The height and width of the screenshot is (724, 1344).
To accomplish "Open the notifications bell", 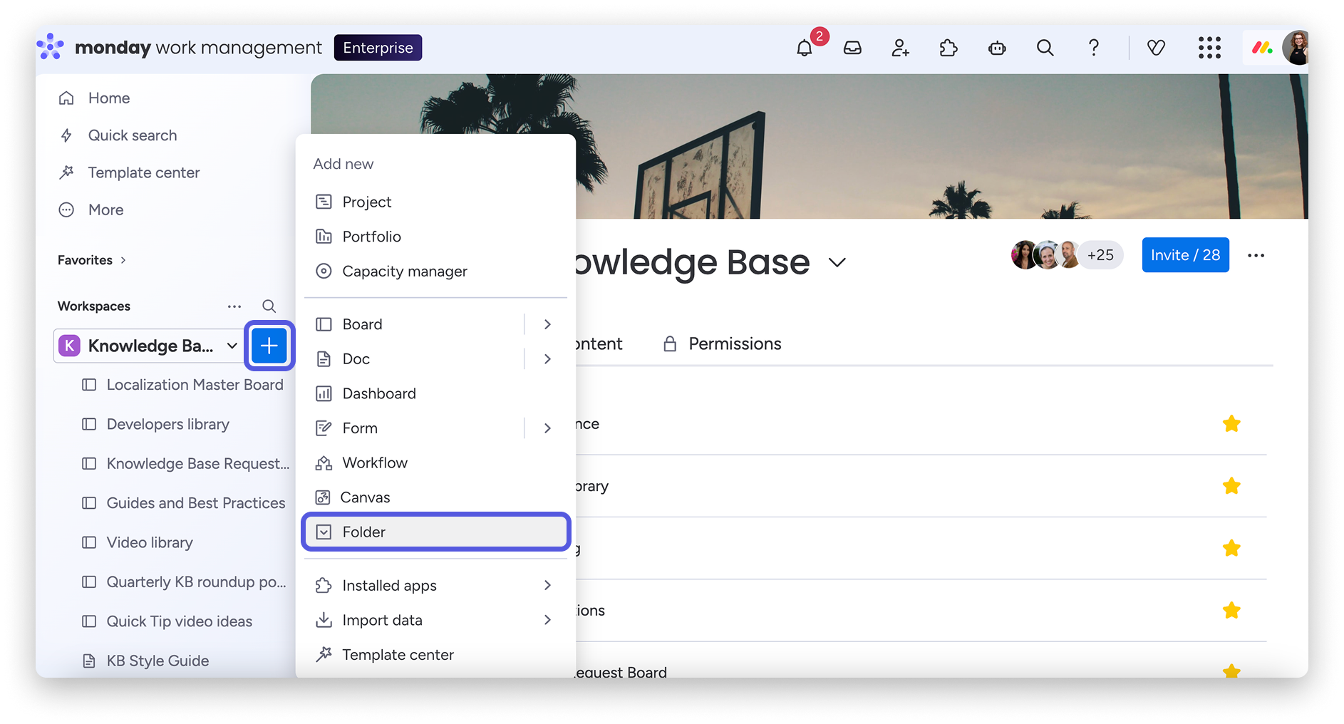I will (805, 48).
